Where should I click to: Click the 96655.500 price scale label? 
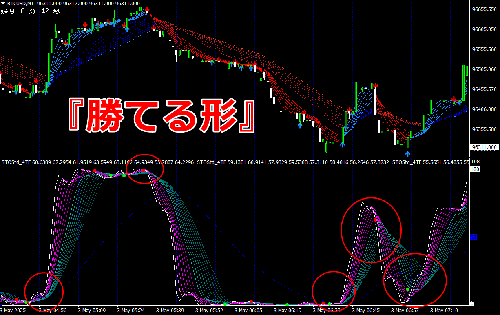click(x=485, y=9)
